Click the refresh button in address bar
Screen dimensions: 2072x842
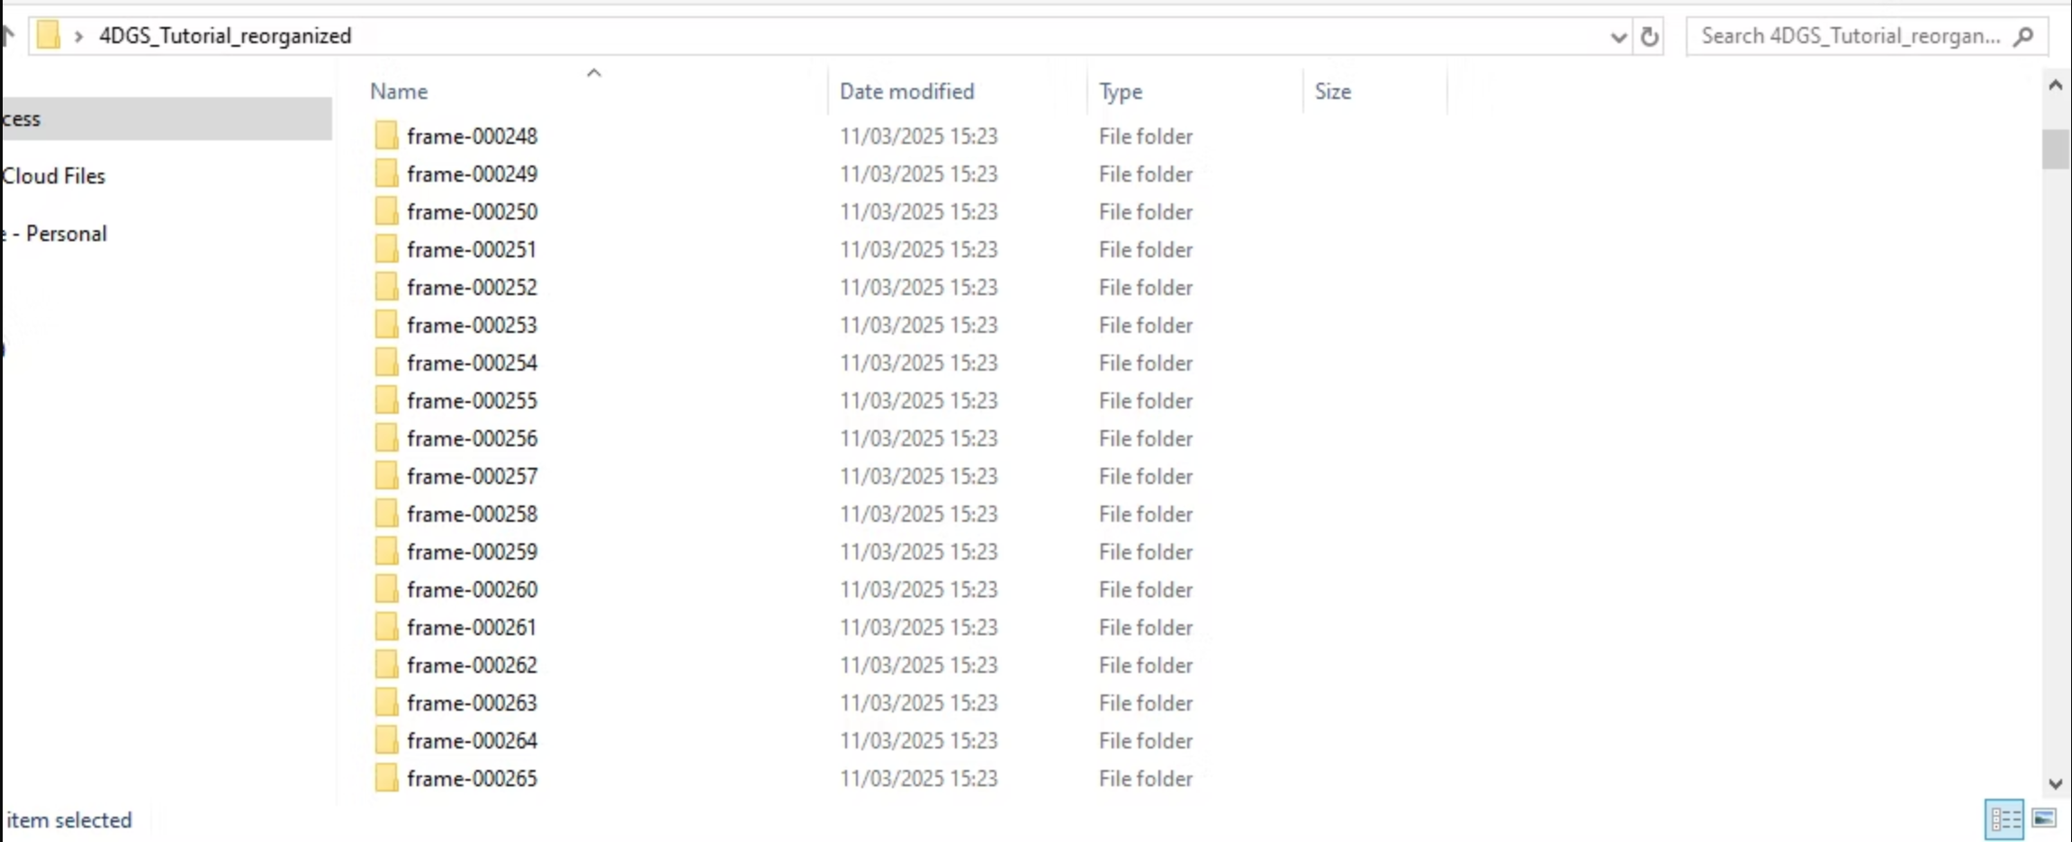point(1649,37)
